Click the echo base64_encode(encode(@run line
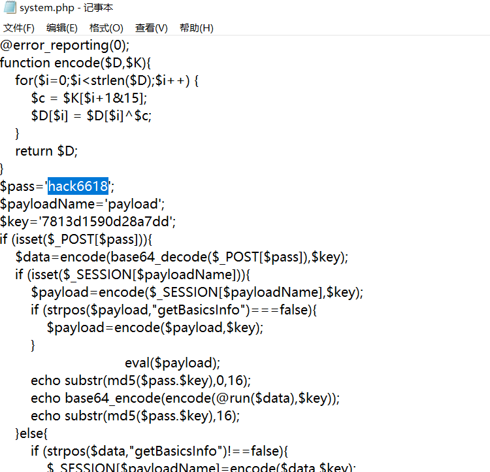 pyautogui.click(x=186, y=398)
